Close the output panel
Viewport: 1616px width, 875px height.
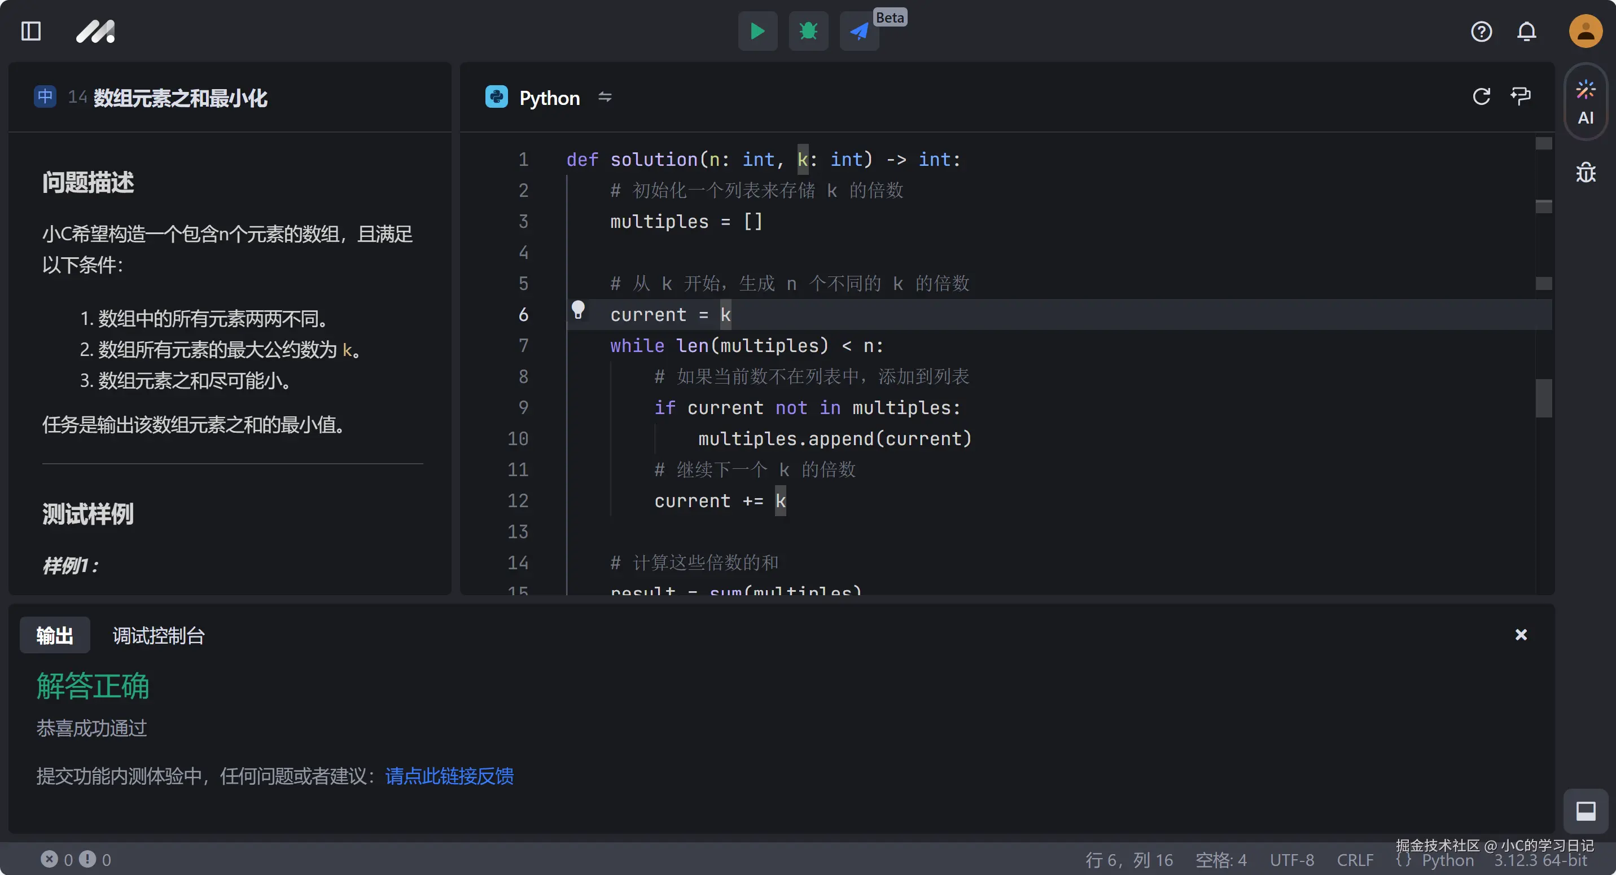click(x=1521, y=635)
